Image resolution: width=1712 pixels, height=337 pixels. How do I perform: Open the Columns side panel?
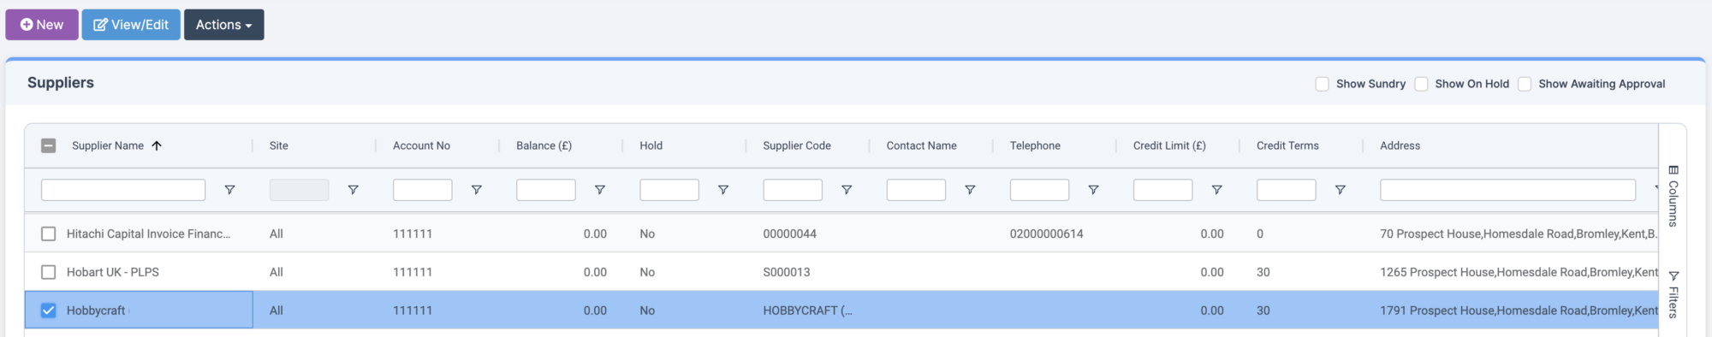coord(1673,196)
